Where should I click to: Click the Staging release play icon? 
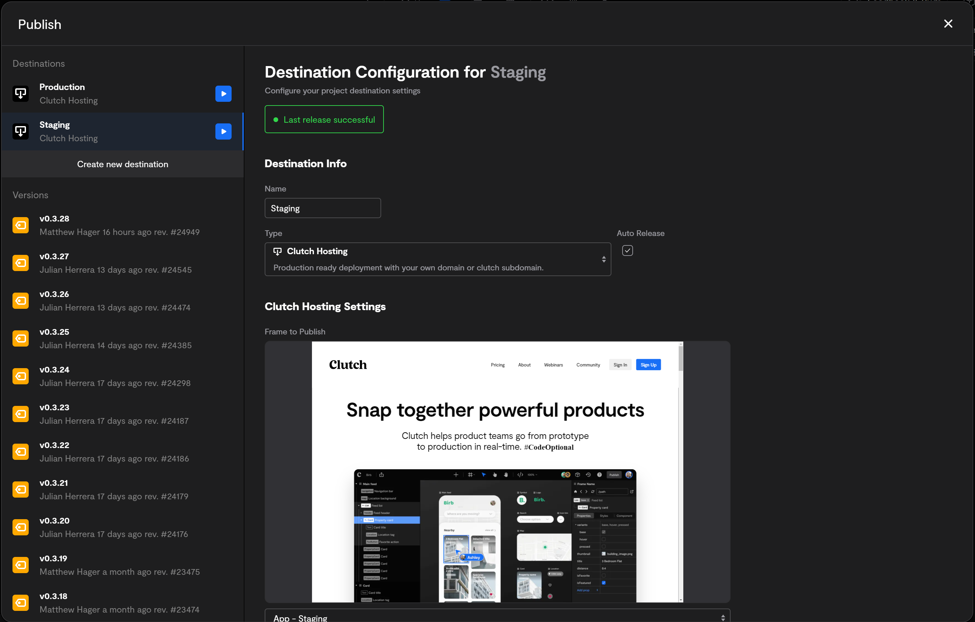click(x=223, y=131)
